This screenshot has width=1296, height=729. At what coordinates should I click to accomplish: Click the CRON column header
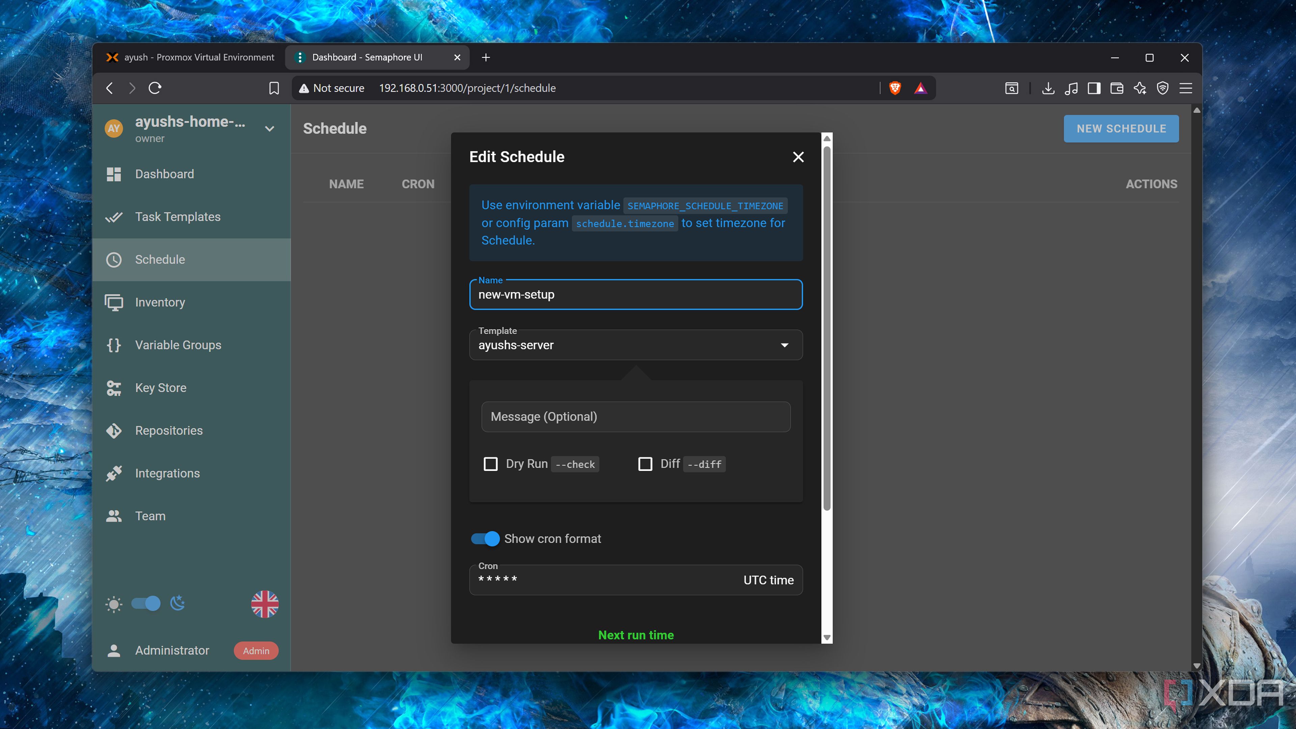pos(417,184)
